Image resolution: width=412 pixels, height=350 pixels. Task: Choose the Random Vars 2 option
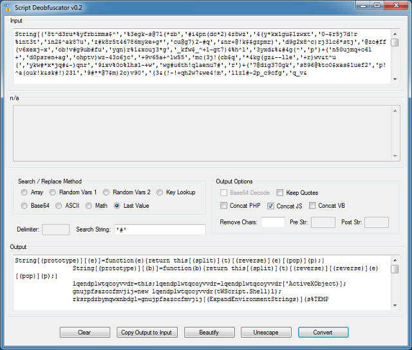tap(106, 192)
